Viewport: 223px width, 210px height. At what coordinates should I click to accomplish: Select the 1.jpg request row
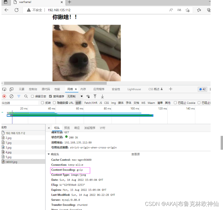(x=23, y=143)
